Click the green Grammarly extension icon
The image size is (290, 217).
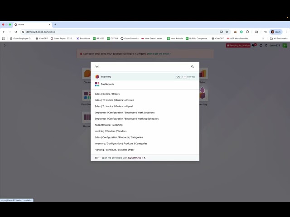242,32
